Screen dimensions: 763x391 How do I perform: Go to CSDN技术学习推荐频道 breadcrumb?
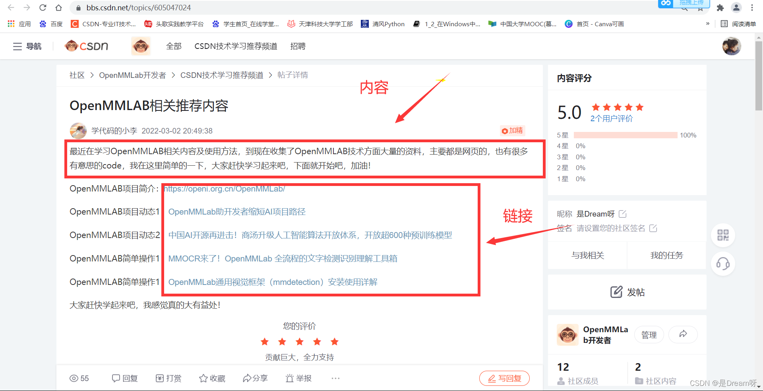(x=222, y=75)
